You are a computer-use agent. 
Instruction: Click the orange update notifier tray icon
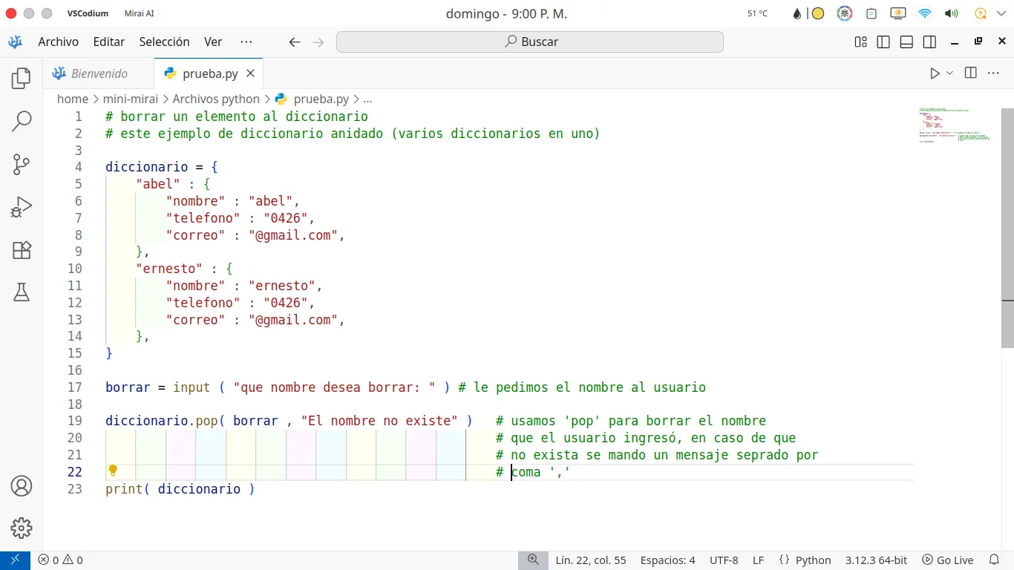(980, 13)
